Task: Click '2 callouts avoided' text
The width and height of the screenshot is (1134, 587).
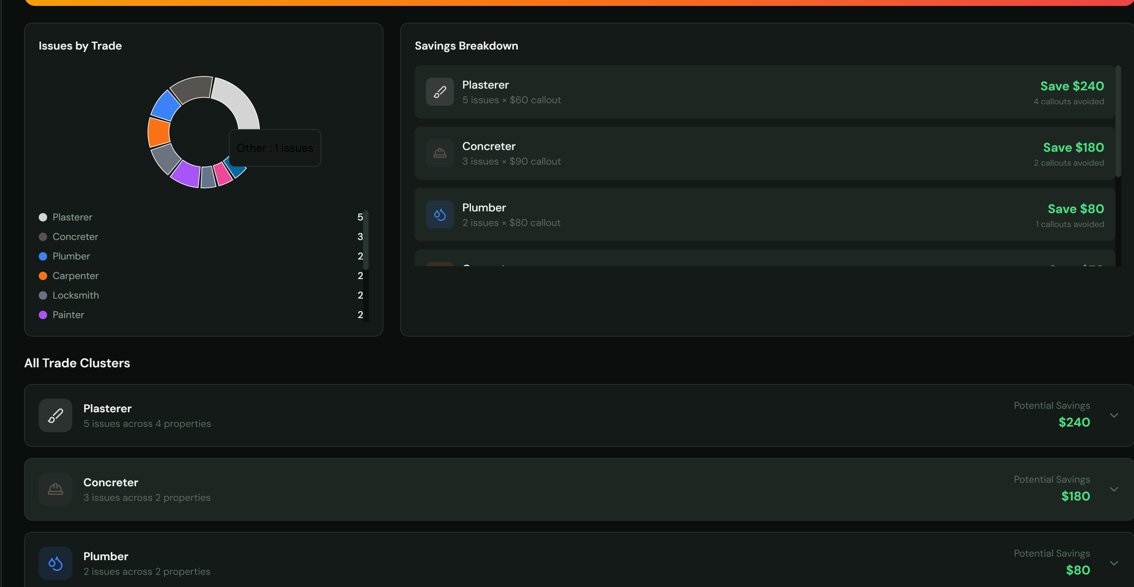Action: (1068, 163)
